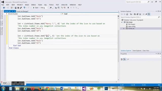Expand the Form1.vb tree node
The image size is (162, 91).
click(124, 29)
